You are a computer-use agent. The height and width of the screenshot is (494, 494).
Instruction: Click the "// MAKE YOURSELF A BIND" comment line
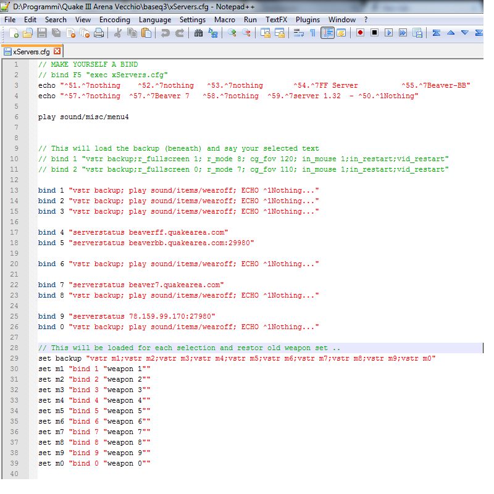point(88,64)
